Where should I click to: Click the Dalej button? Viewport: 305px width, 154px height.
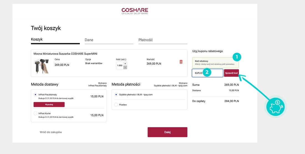167,132
